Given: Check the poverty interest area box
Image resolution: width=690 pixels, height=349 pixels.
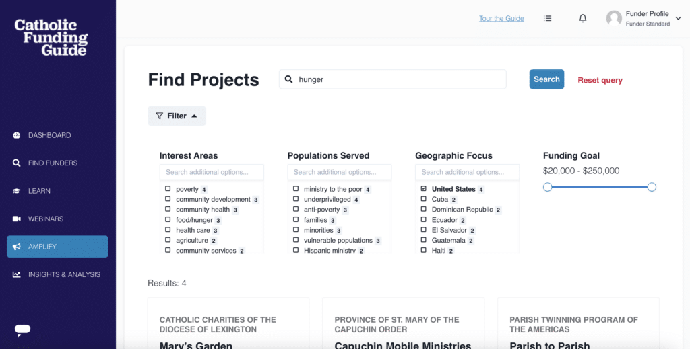Looking at the screenshot, I should click(x=168, y=189).
